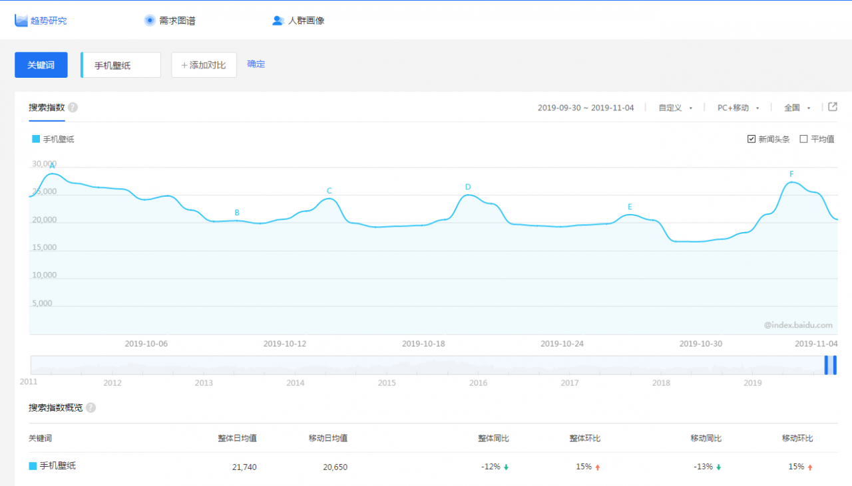This screenshot has height=486, width=852.
Task: Click the 整体环比 column header
Action: [x=584, y=438]
